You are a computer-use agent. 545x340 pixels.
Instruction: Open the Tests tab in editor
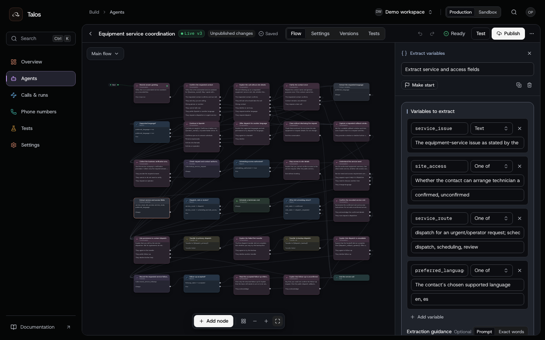[374, 34]
